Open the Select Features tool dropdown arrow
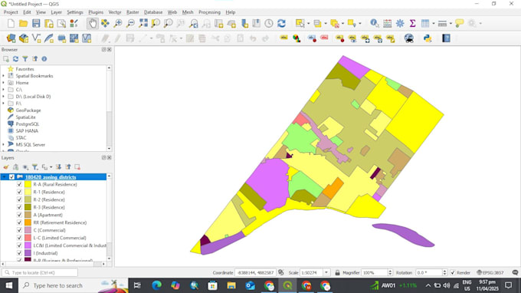The height and width of the screenshot is (293, 521). click(308, 23)
